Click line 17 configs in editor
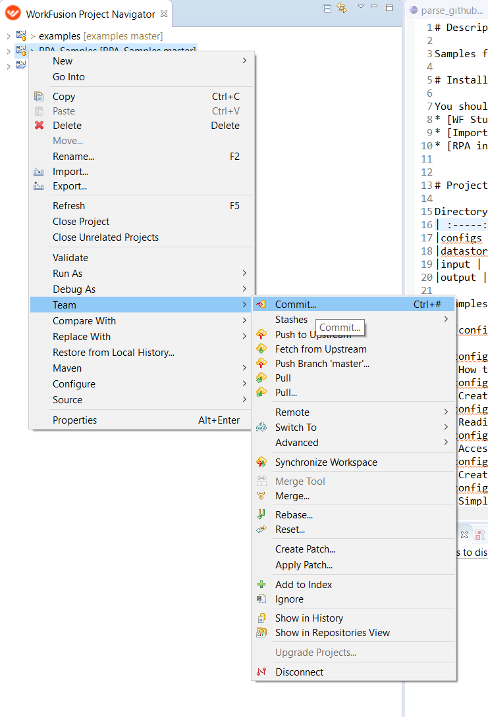 (461, 237)
